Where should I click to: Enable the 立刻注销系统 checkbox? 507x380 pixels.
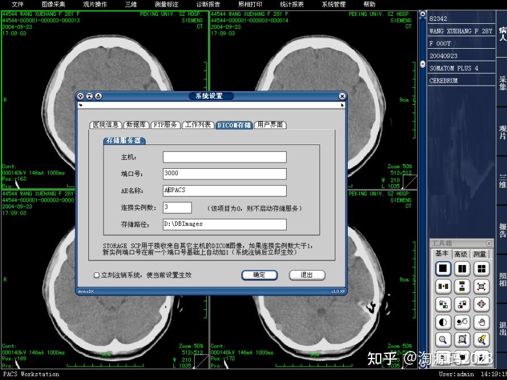pyautogui.click(x=97, y=274)
